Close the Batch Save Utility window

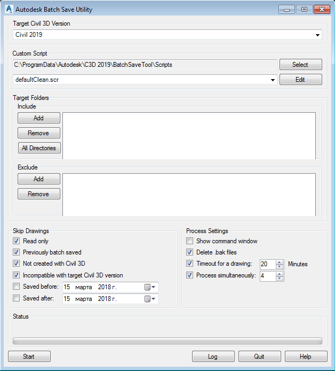pos(322,10)
